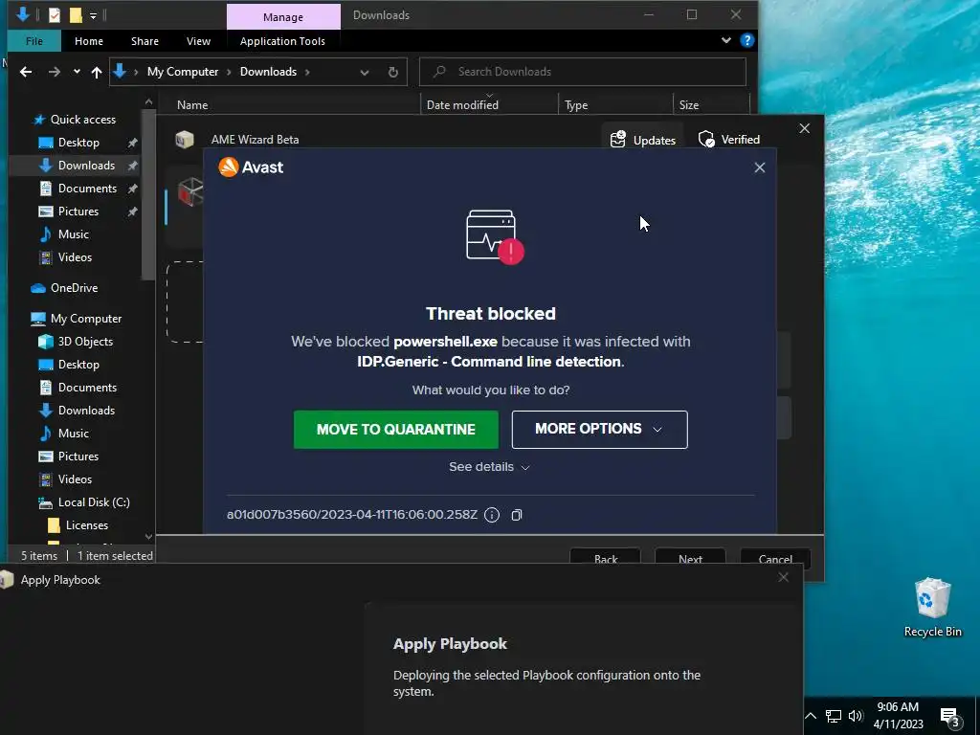Open the Customize Quick Access Toolbar dropdown
The width and height of the screenshot is (980, 735).
(x=93, y=15)
